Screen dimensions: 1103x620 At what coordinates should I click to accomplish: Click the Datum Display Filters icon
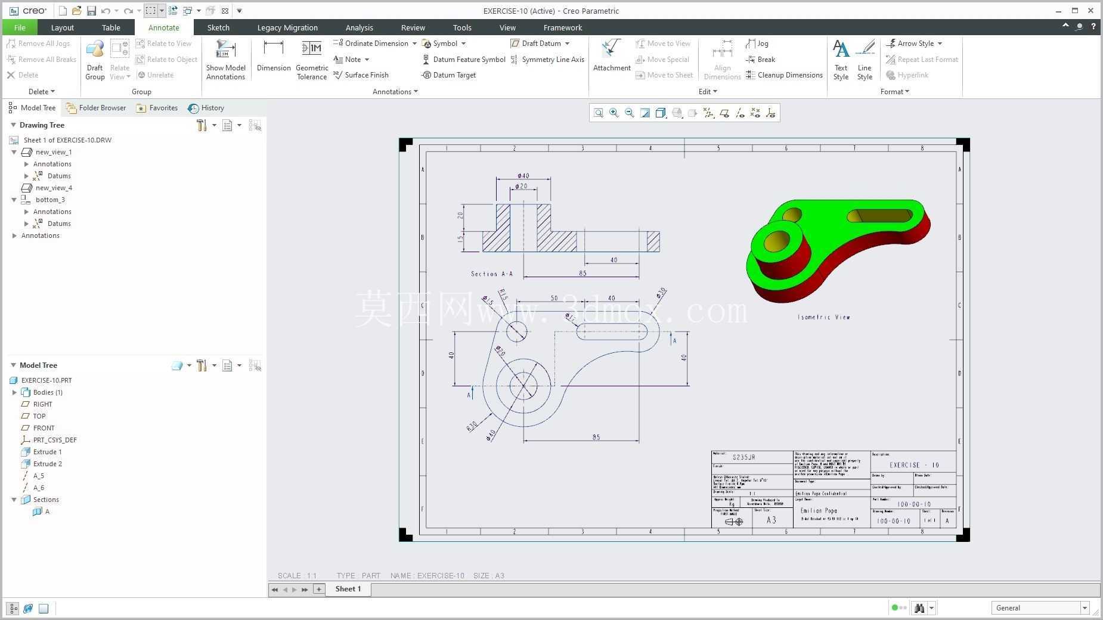[708, 113]
